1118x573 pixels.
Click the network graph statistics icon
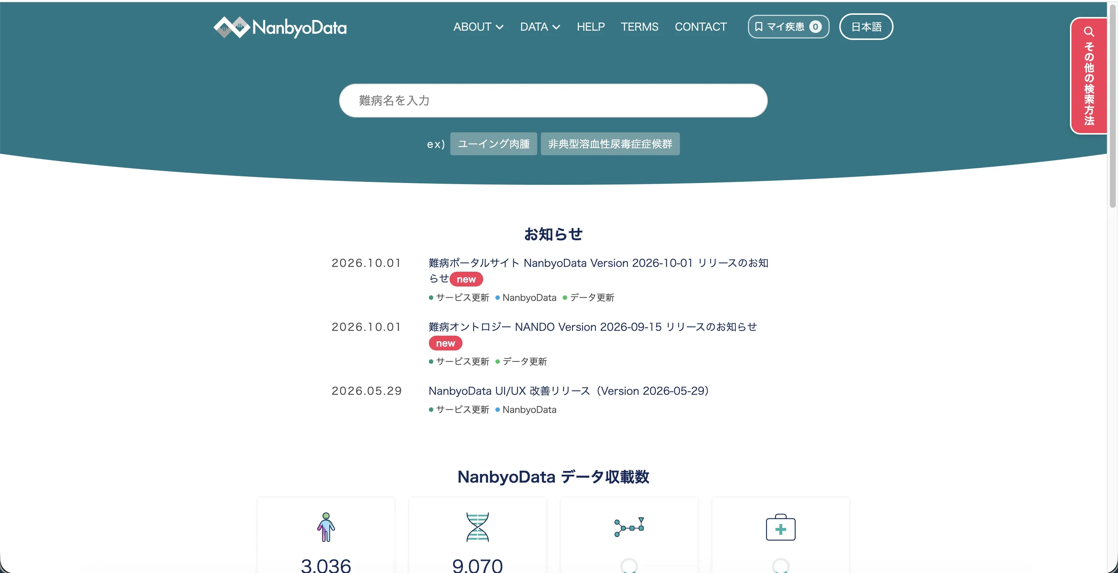pyautogui.click(x=629, y=527)
